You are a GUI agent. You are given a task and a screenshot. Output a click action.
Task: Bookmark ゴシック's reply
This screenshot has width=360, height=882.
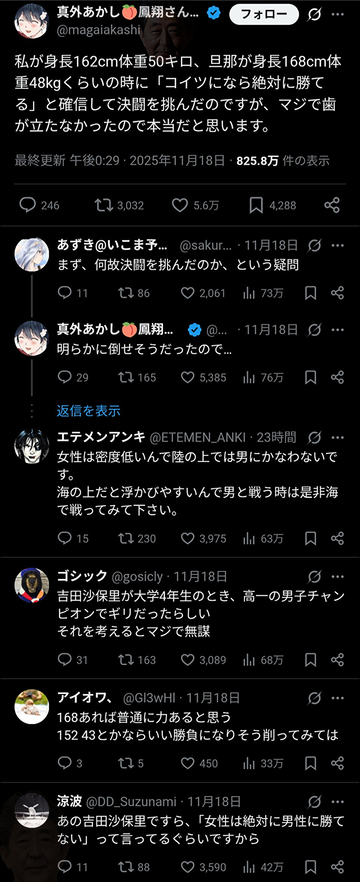(311, 660)
